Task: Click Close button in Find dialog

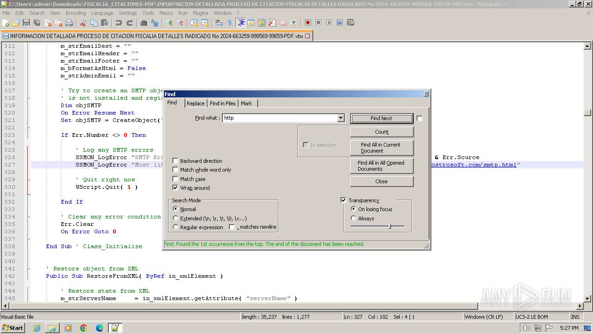Action: click(381, 181)
